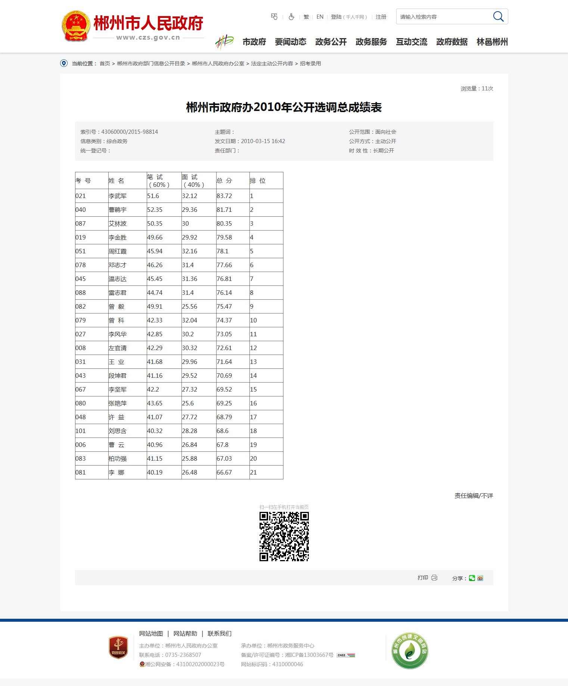Image resolution: width=568 pixels, height=686 pixels.
Task: Click total score cell 66.67
Action: pos(224,472)
